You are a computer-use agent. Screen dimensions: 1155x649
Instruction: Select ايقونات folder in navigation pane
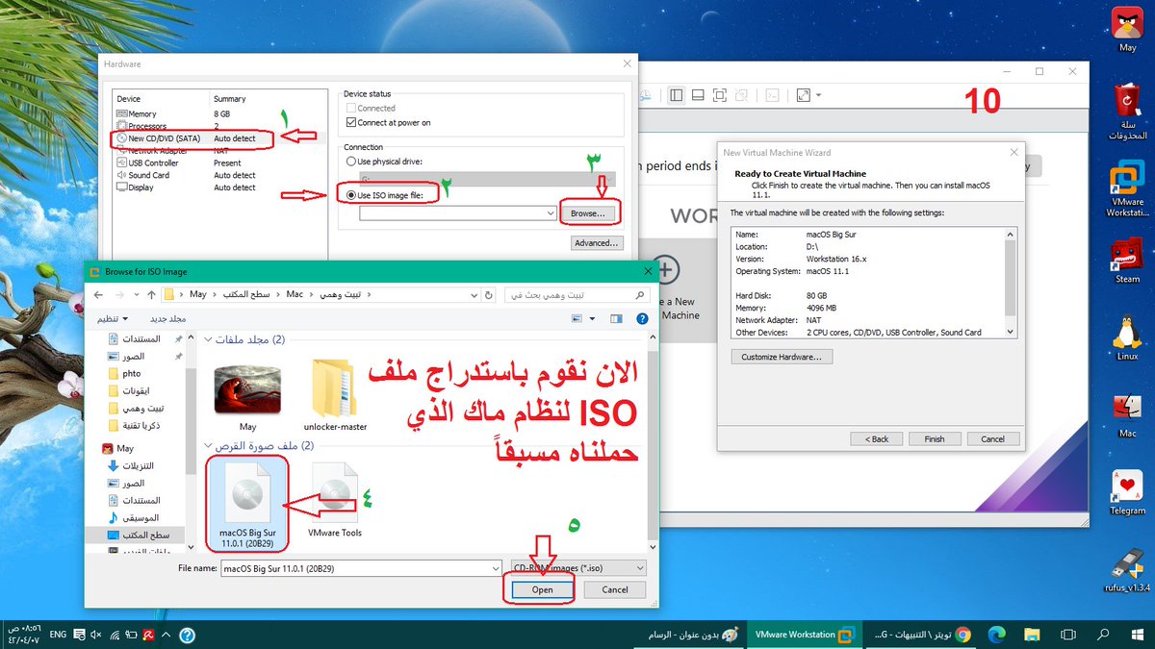click(x=129, y=390)
